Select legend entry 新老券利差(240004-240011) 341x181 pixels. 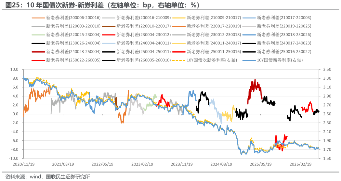tap(136, 43)
